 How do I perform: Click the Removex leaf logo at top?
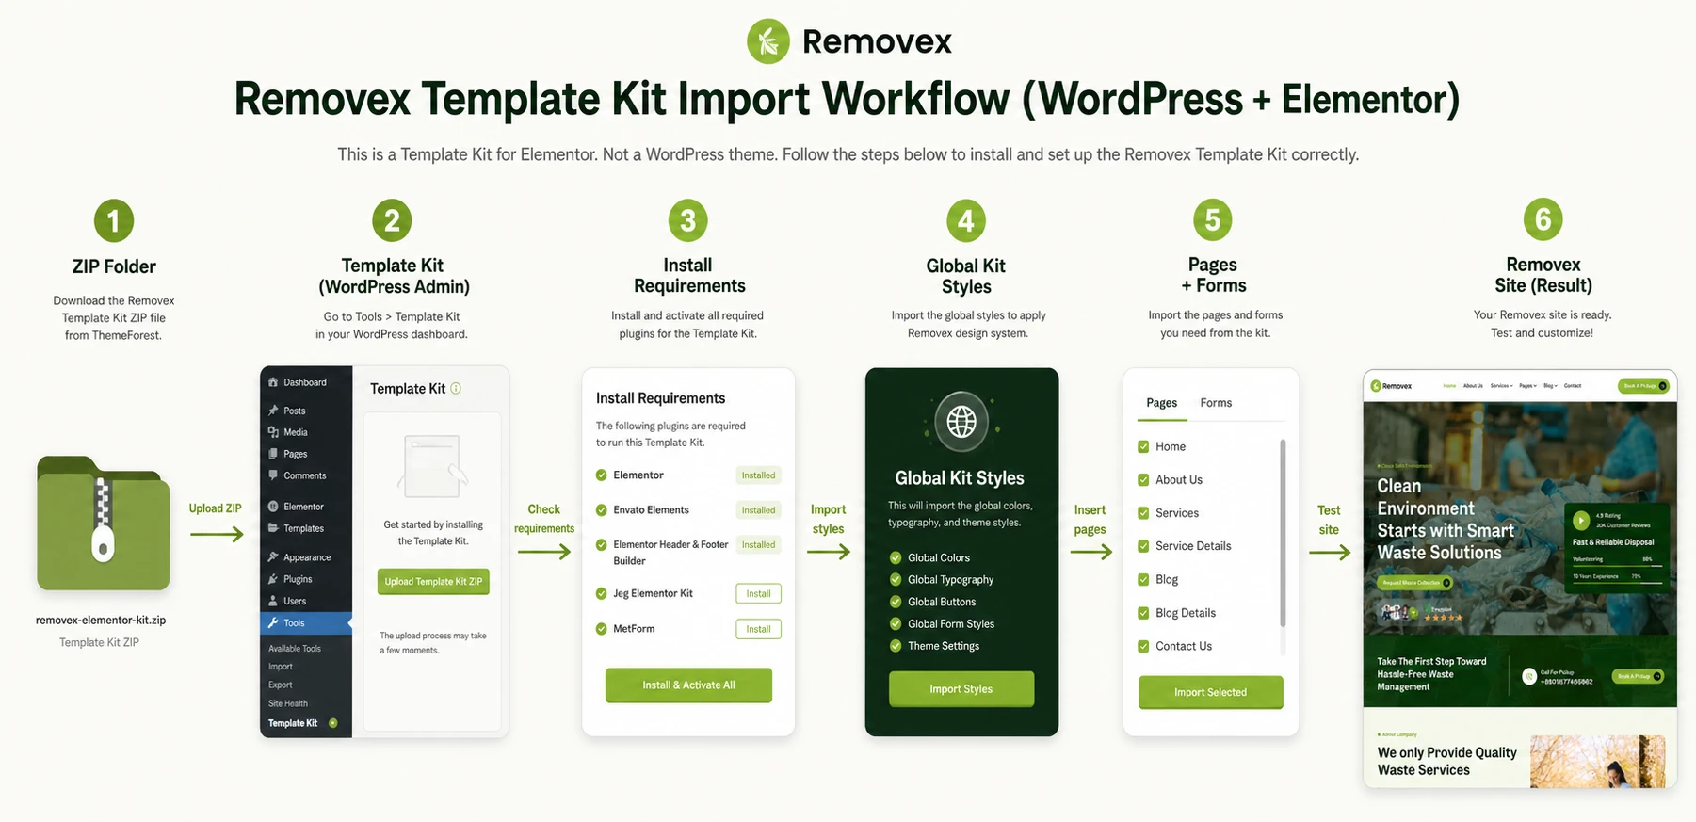pos(768,41)
